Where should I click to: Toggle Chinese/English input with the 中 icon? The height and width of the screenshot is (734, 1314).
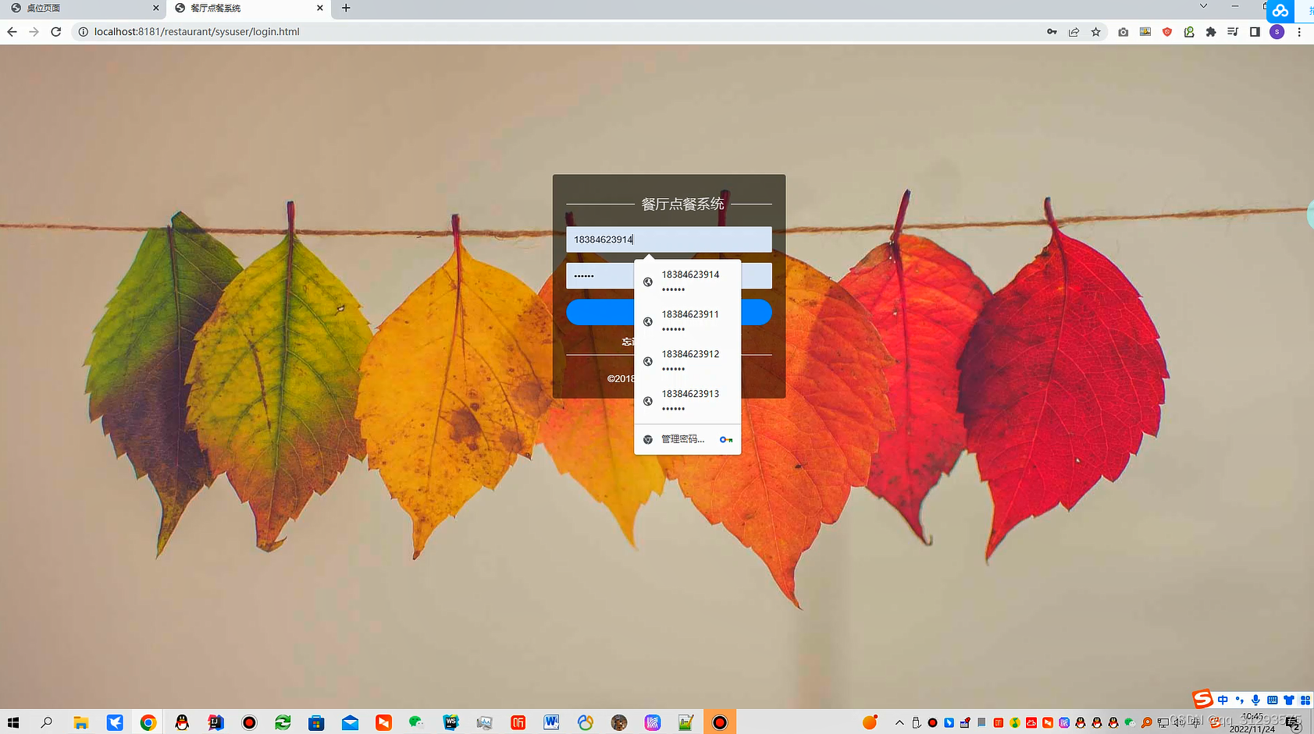[x=1223, y=700]
